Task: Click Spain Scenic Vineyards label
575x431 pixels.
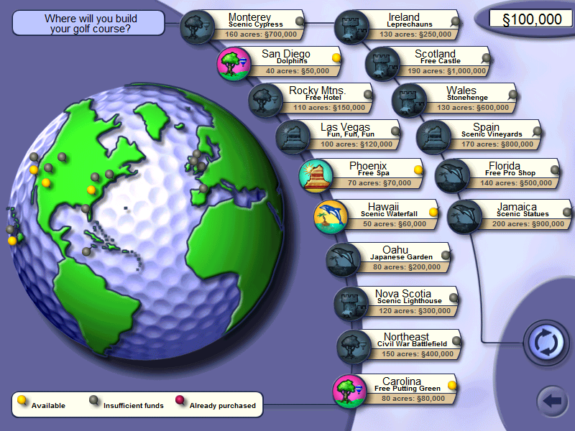Action: [x=492, y=134]
